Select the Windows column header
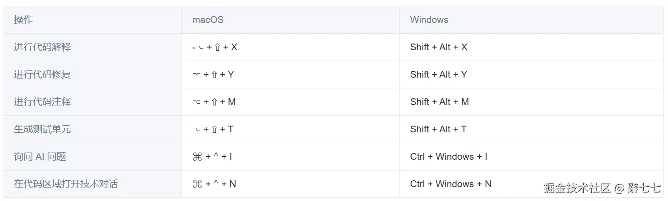This screenshot has width=668, height=201. (x=429, y=20)
